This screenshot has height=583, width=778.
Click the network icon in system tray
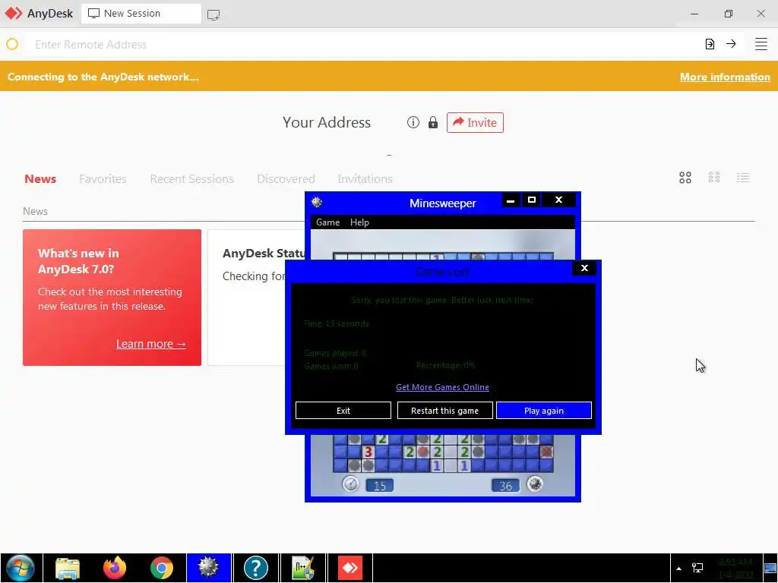[697, 568]
